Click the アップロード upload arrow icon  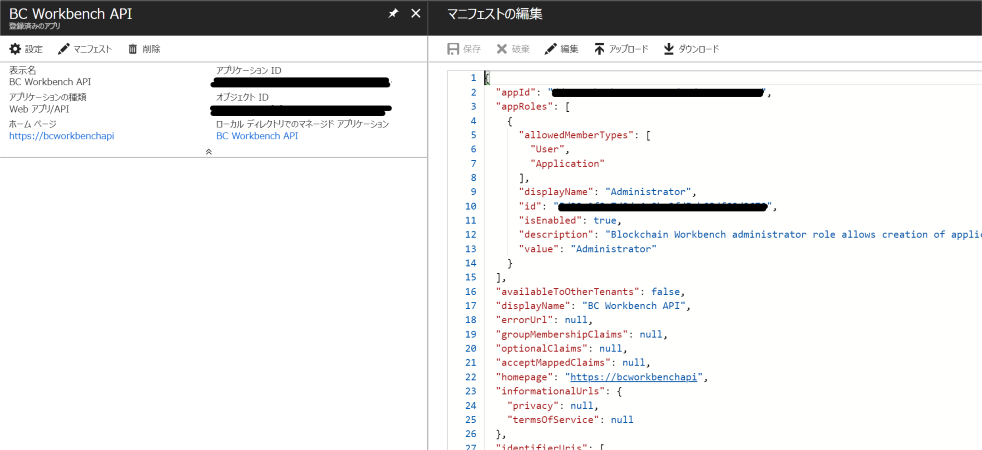point(599,49)
